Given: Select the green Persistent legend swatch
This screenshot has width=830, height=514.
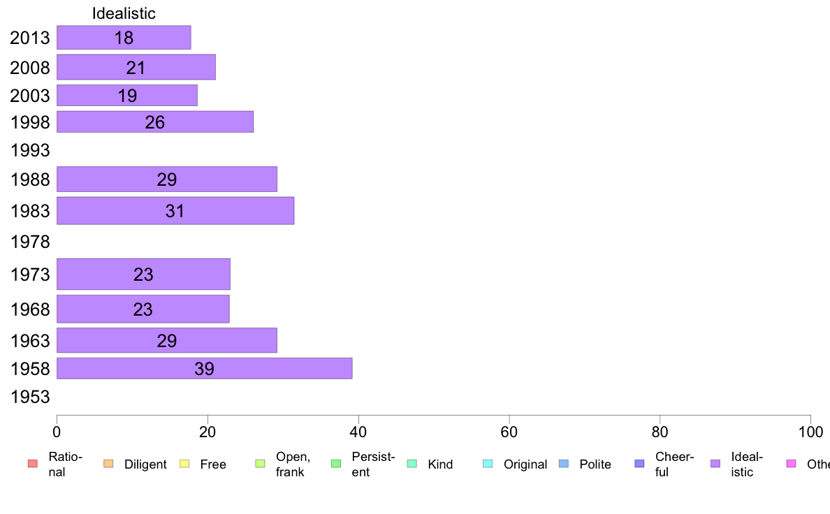Looking at the screenshot, I should (335, 464).
